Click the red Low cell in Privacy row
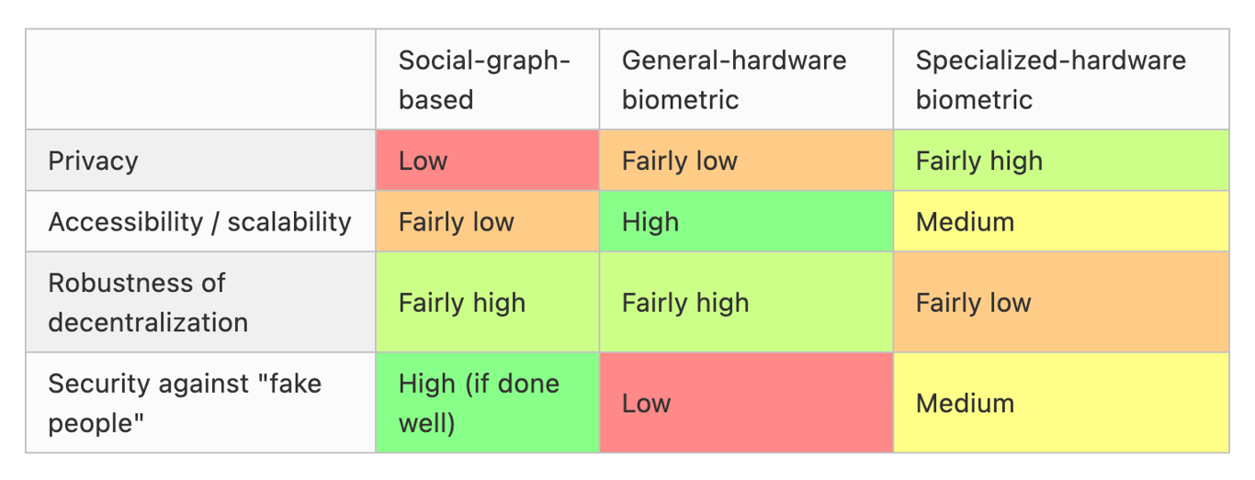Image resolution: width=1255 pixels, height=480 pixels. point(487,161)
